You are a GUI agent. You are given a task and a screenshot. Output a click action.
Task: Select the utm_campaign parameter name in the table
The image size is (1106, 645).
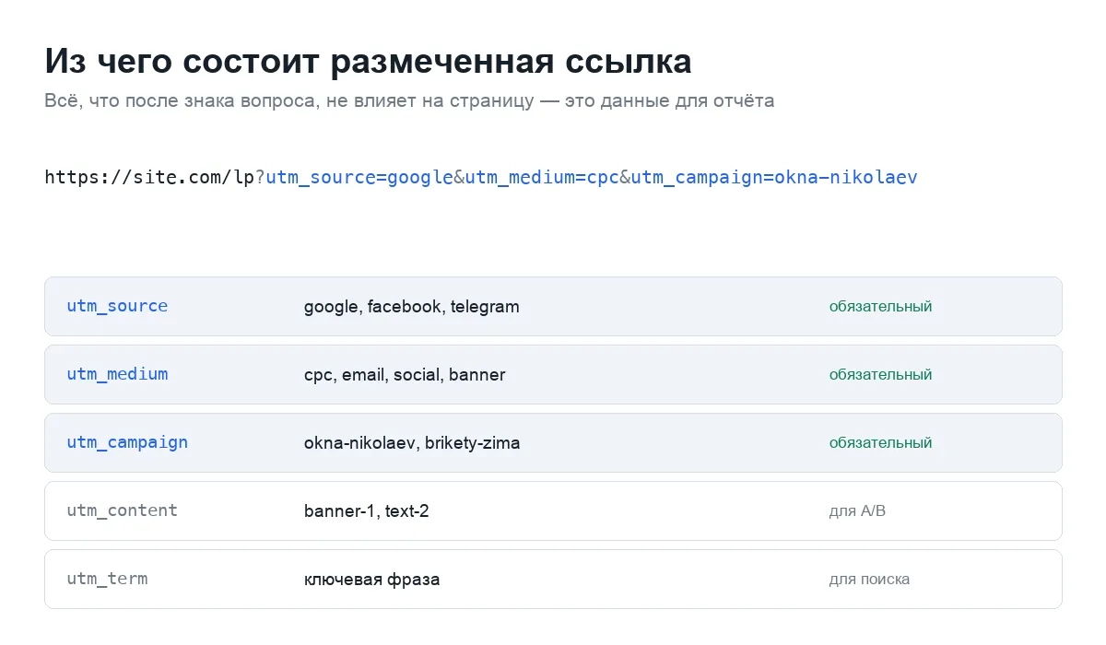pyautogui.click(x=127, y=442)
